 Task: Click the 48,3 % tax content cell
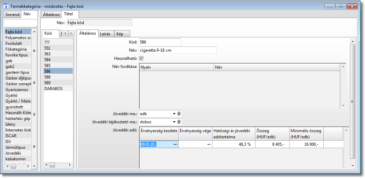point(234,144)
